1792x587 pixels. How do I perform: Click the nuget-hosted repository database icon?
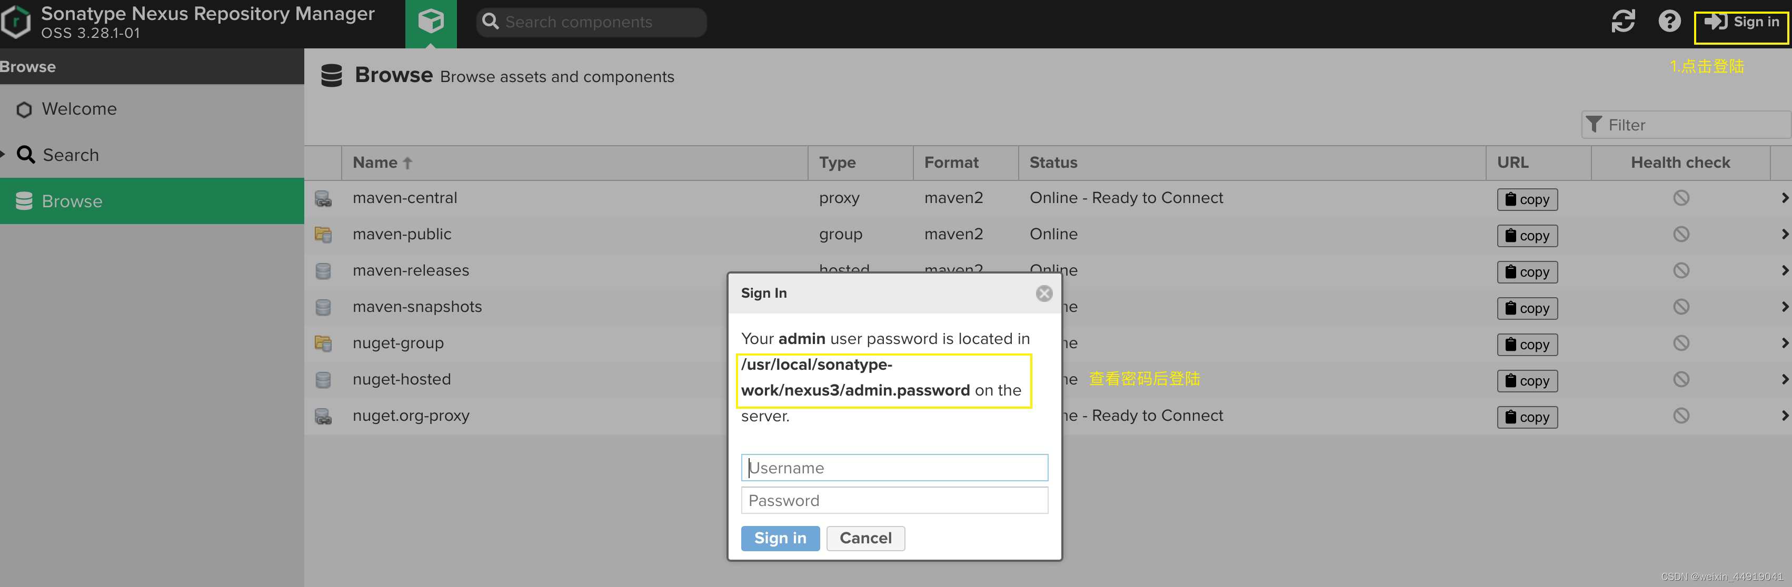(323, 380)
